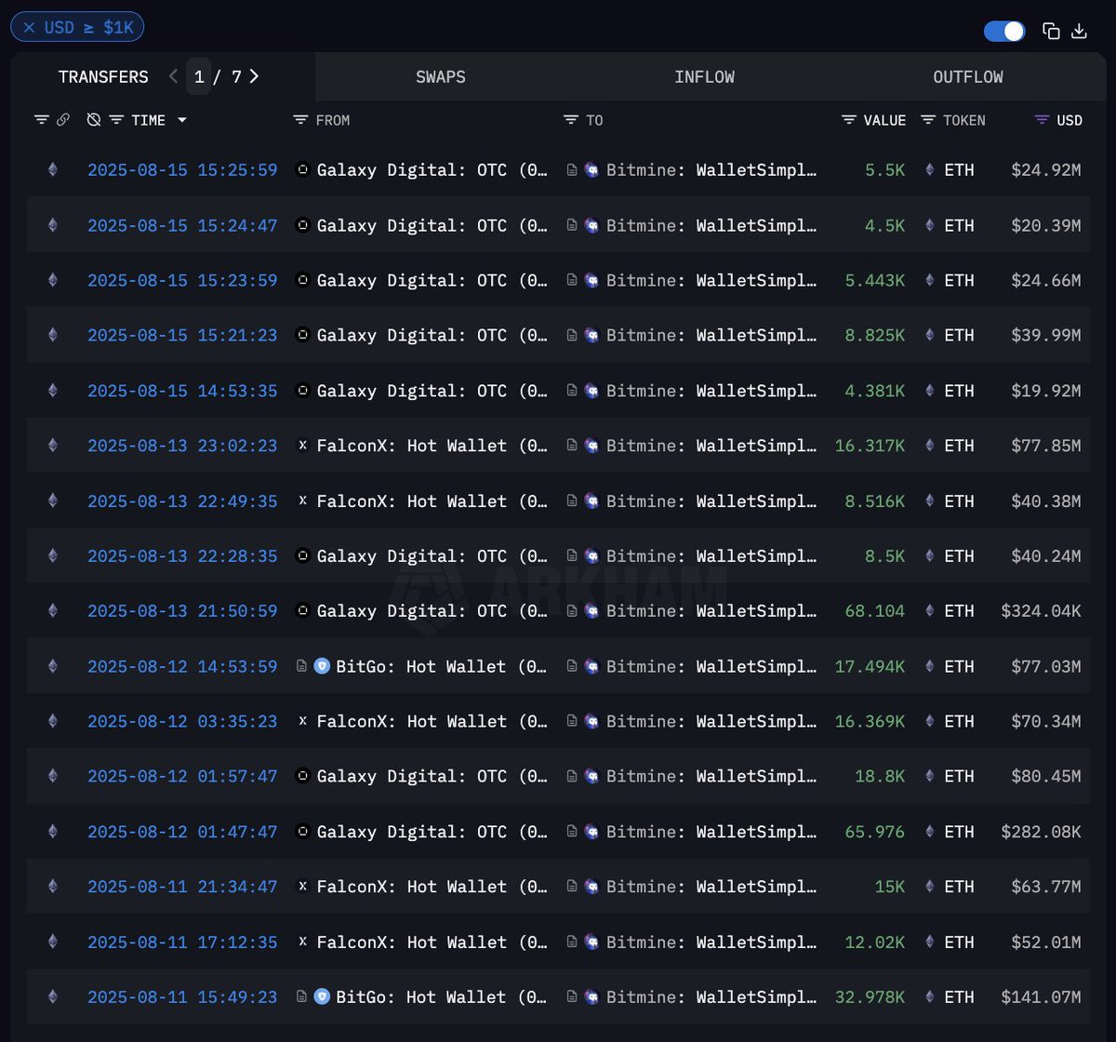Click Bitmine avatar in 15:25:59 row

[592, 169]
